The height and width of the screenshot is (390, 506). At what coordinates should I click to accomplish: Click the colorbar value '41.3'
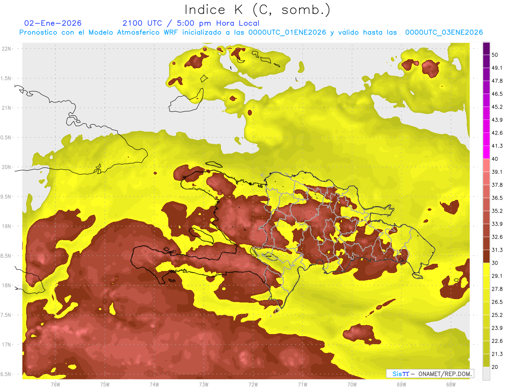point(497,146)
